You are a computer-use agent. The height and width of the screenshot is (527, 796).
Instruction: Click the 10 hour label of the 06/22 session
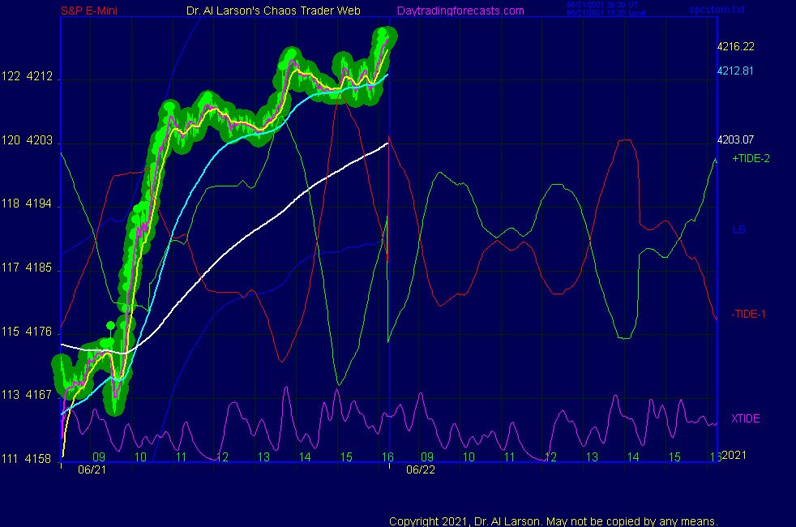(469, 457)
